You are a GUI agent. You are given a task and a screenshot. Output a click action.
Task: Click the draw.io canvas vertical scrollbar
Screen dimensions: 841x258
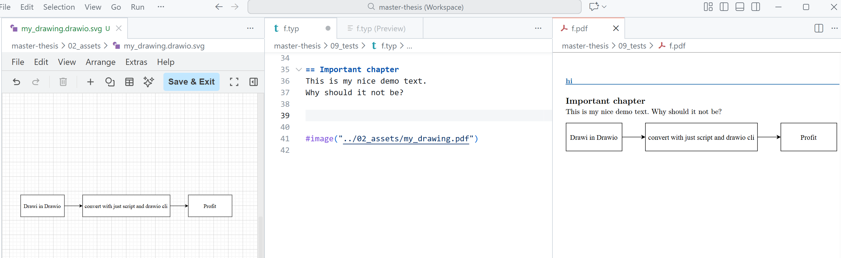(x=260, y=235)
